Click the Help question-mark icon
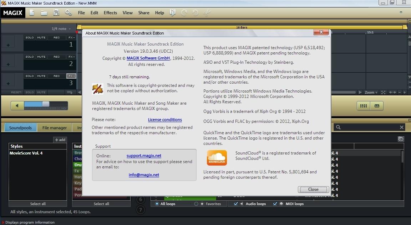Screen dimensions: 411x225 [172, 12]
